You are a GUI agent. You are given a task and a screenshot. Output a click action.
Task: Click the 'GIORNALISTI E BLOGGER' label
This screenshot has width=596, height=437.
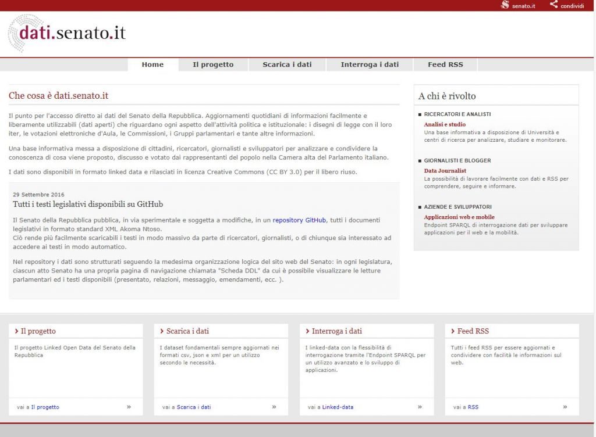pyautogui.click(x=457, y=160)
